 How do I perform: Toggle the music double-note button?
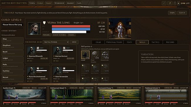[170, 3]
